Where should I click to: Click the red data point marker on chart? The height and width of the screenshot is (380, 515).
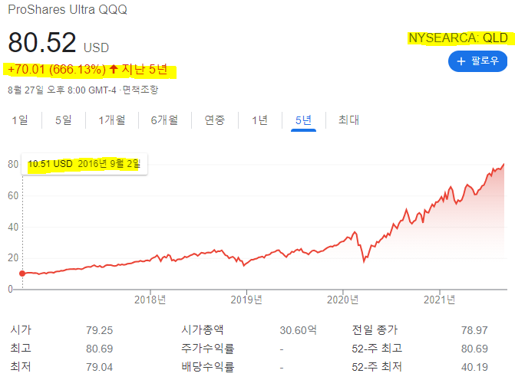pos(22,274)
